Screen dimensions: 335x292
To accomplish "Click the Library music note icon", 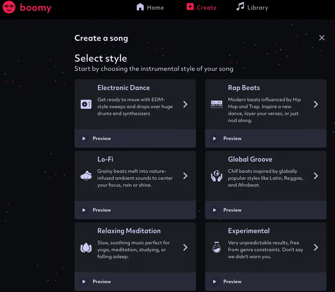I will point(240,6).
